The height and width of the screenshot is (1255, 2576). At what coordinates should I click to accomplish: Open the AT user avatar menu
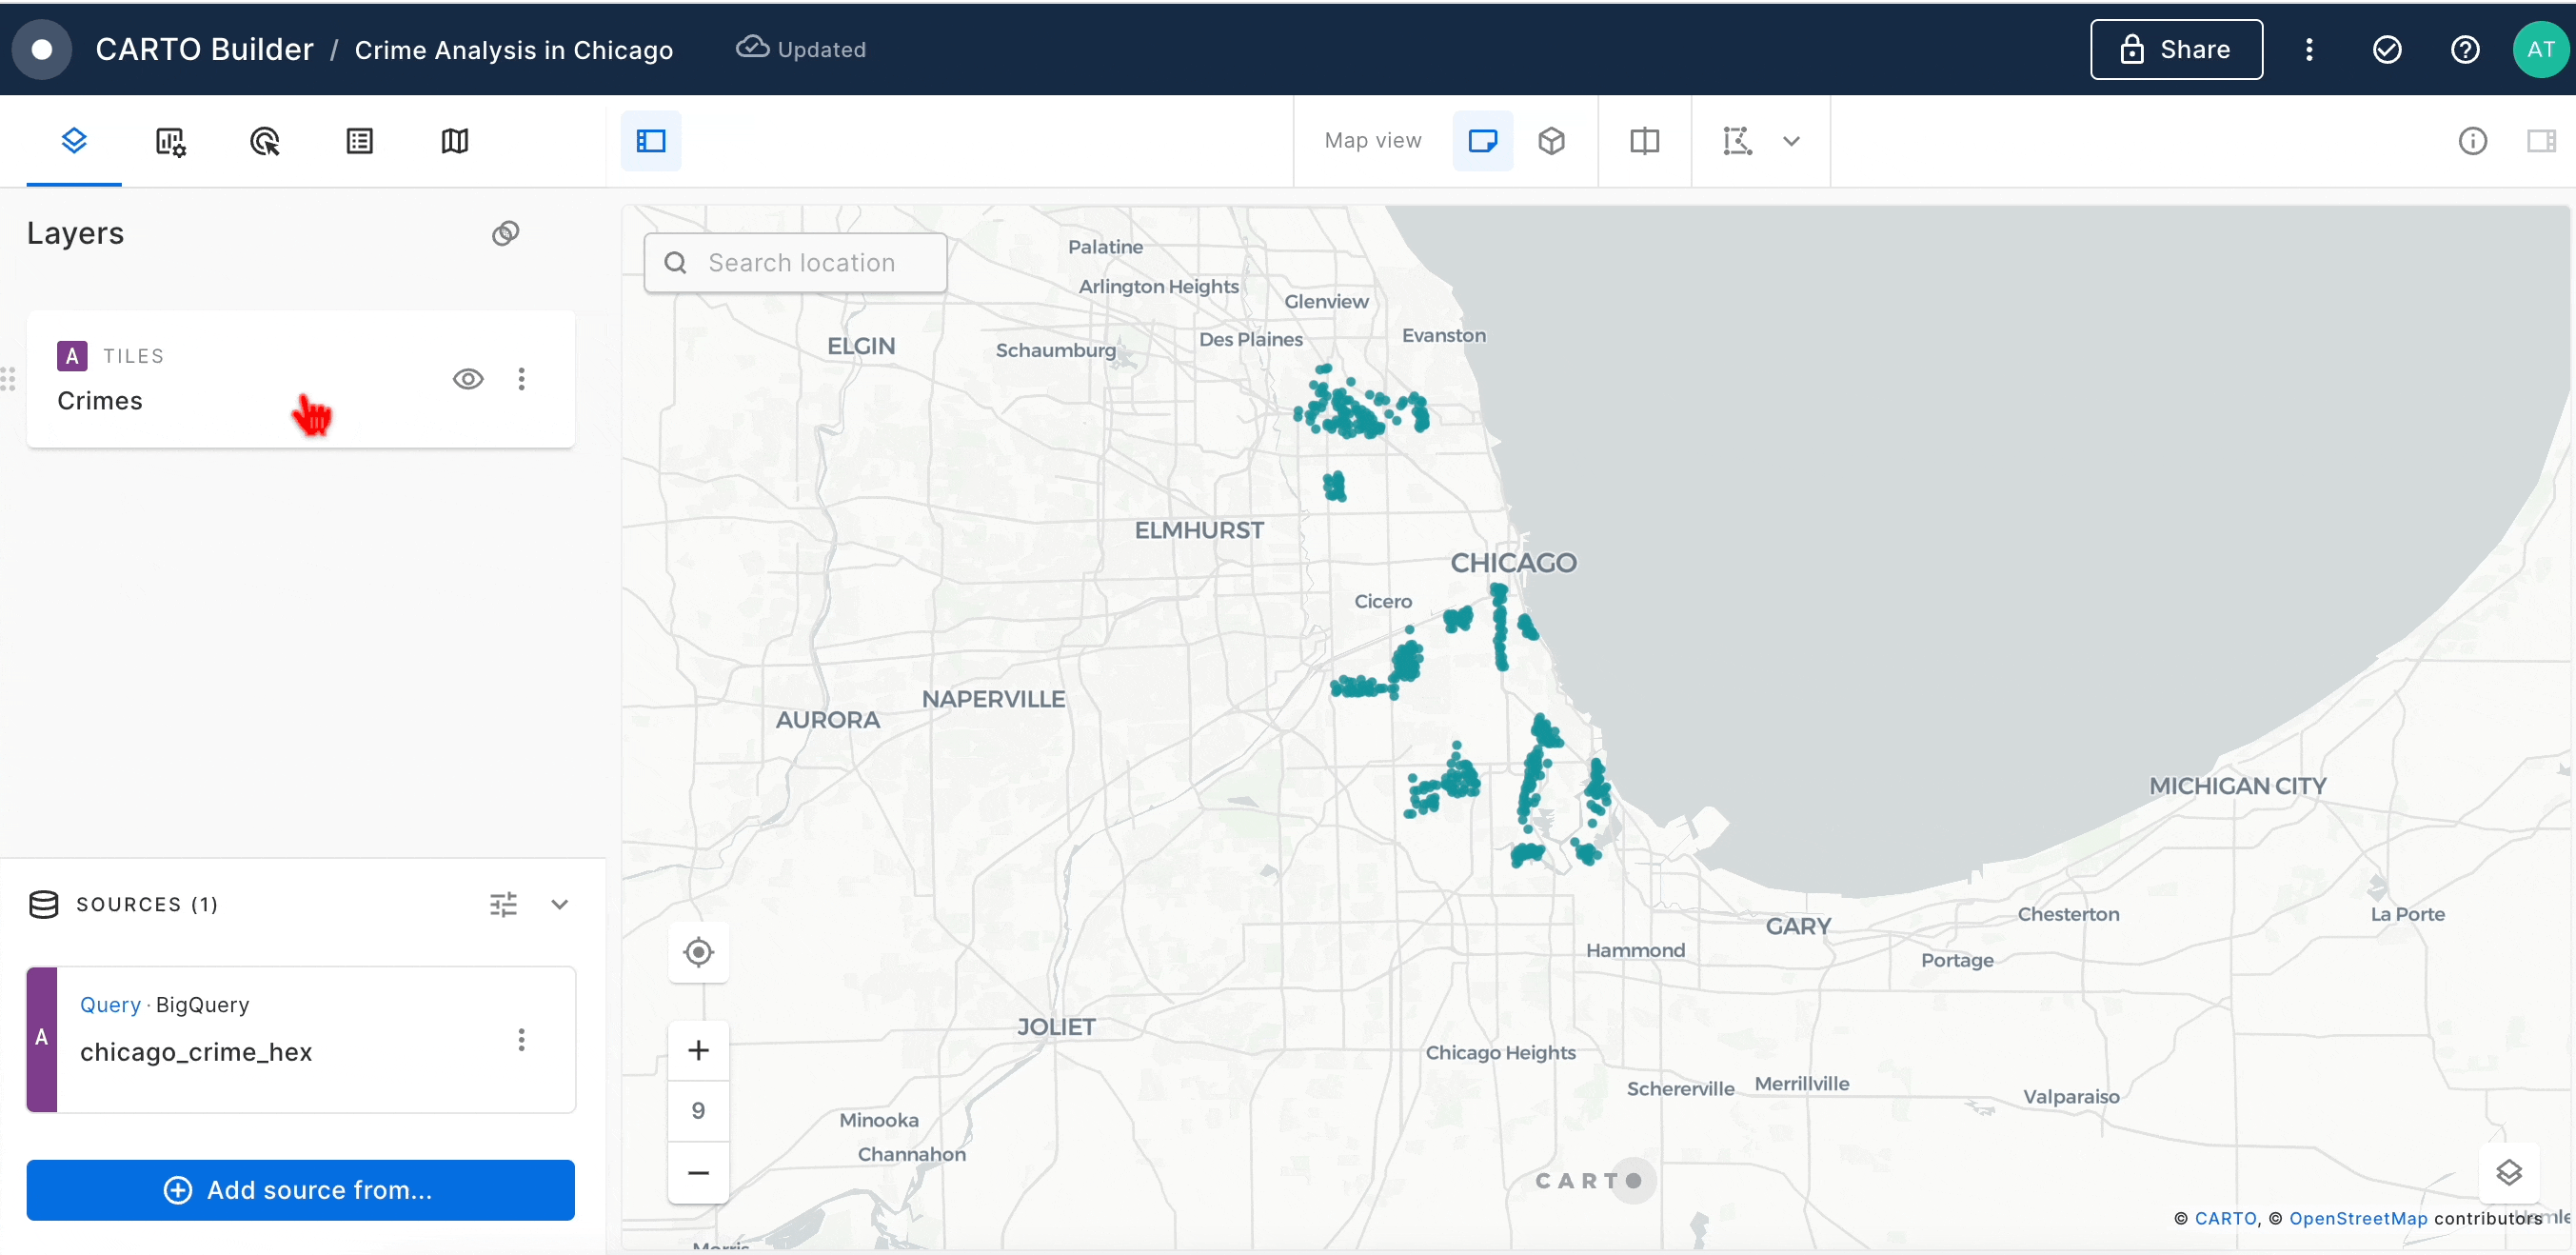coord(2540,49)
